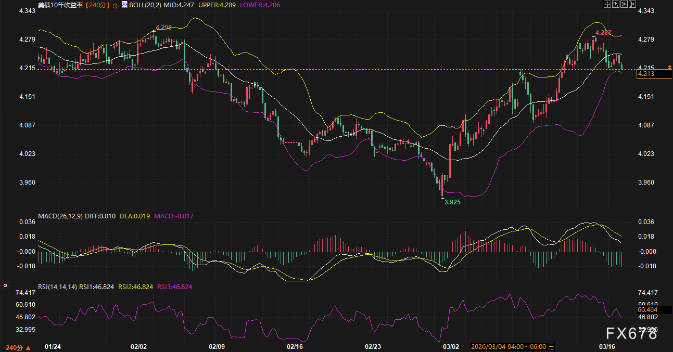Click the scroll-to-start chart icon
The image size is (673, 352).
[x=616, y=4]
